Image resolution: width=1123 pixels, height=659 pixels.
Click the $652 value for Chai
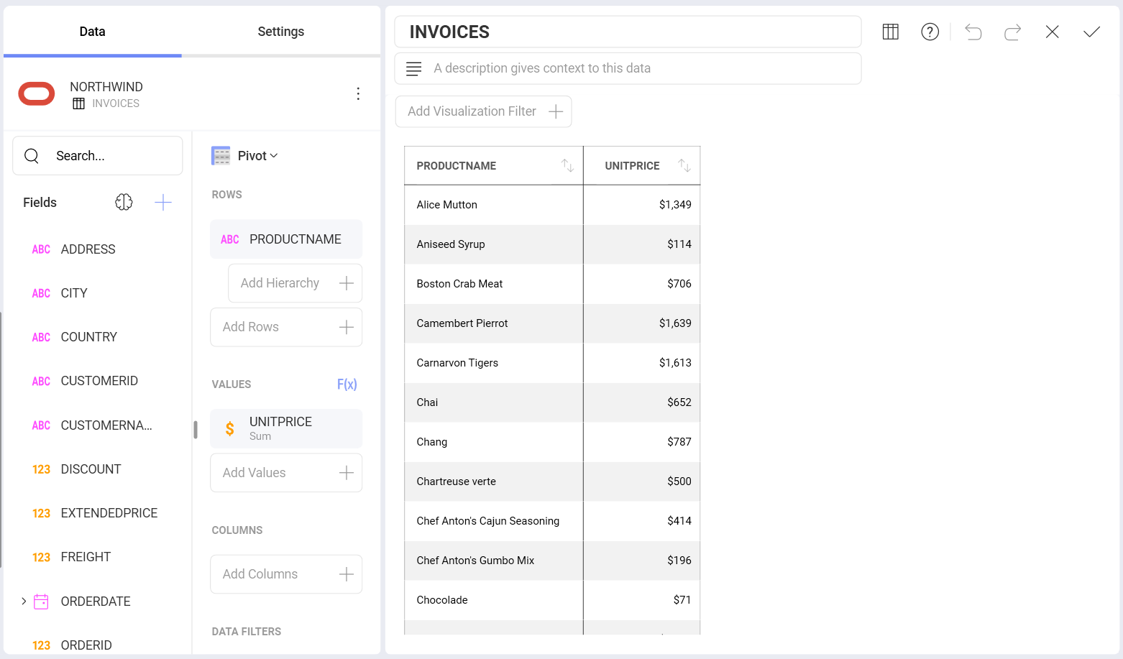coord(679,402)
